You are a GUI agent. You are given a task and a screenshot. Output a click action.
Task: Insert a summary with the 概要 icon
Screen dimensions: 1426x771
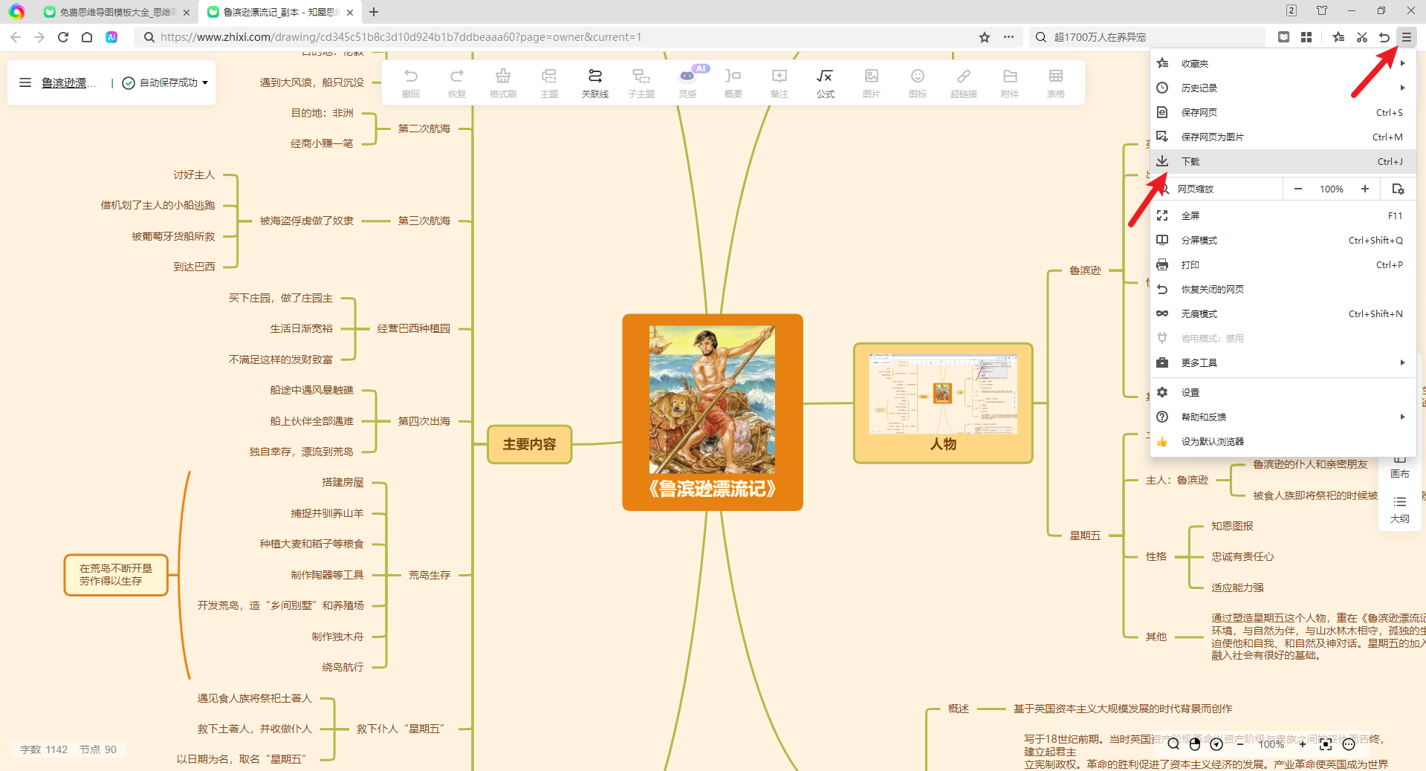tap(733, 82)
